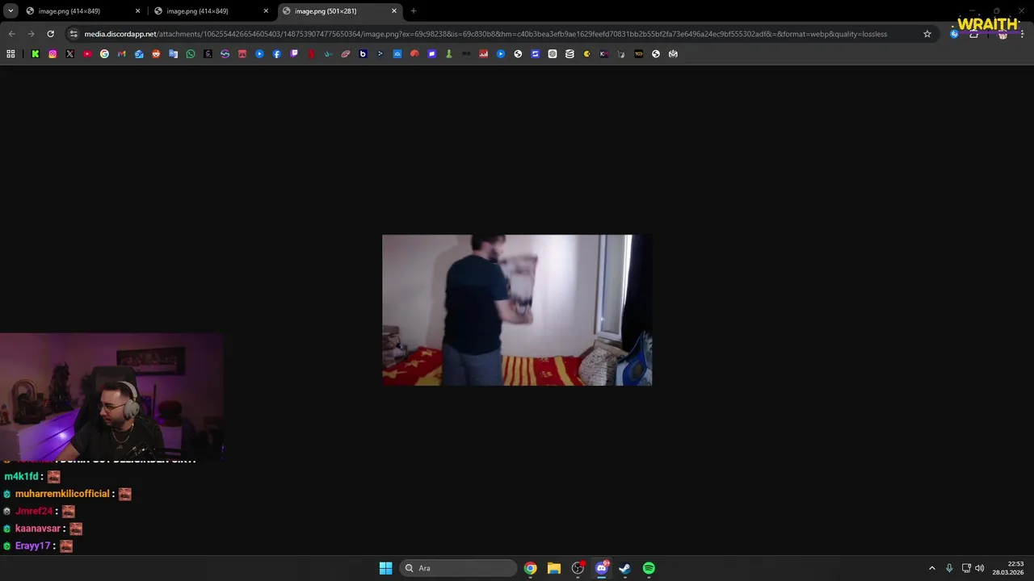Open the X (Twitter) bookmark
The width and height of the screenshot is (1034, 581).
click(69, 54)
